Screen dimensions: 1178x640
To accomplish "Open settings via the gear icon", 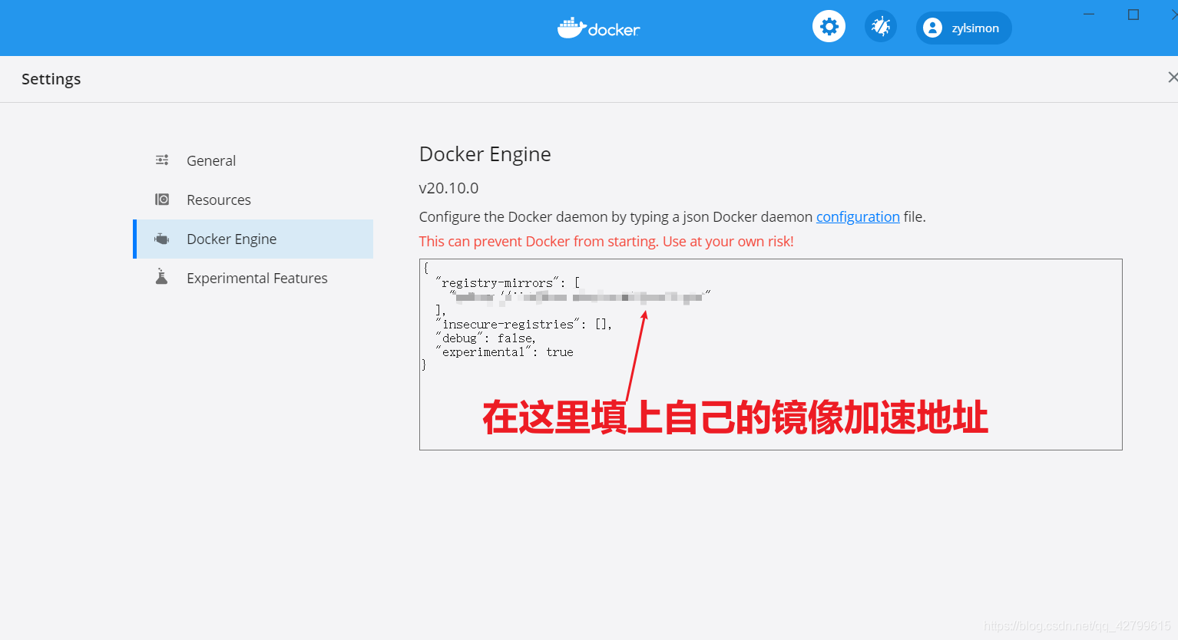I will pyautogui.click(x=829, y=27).
